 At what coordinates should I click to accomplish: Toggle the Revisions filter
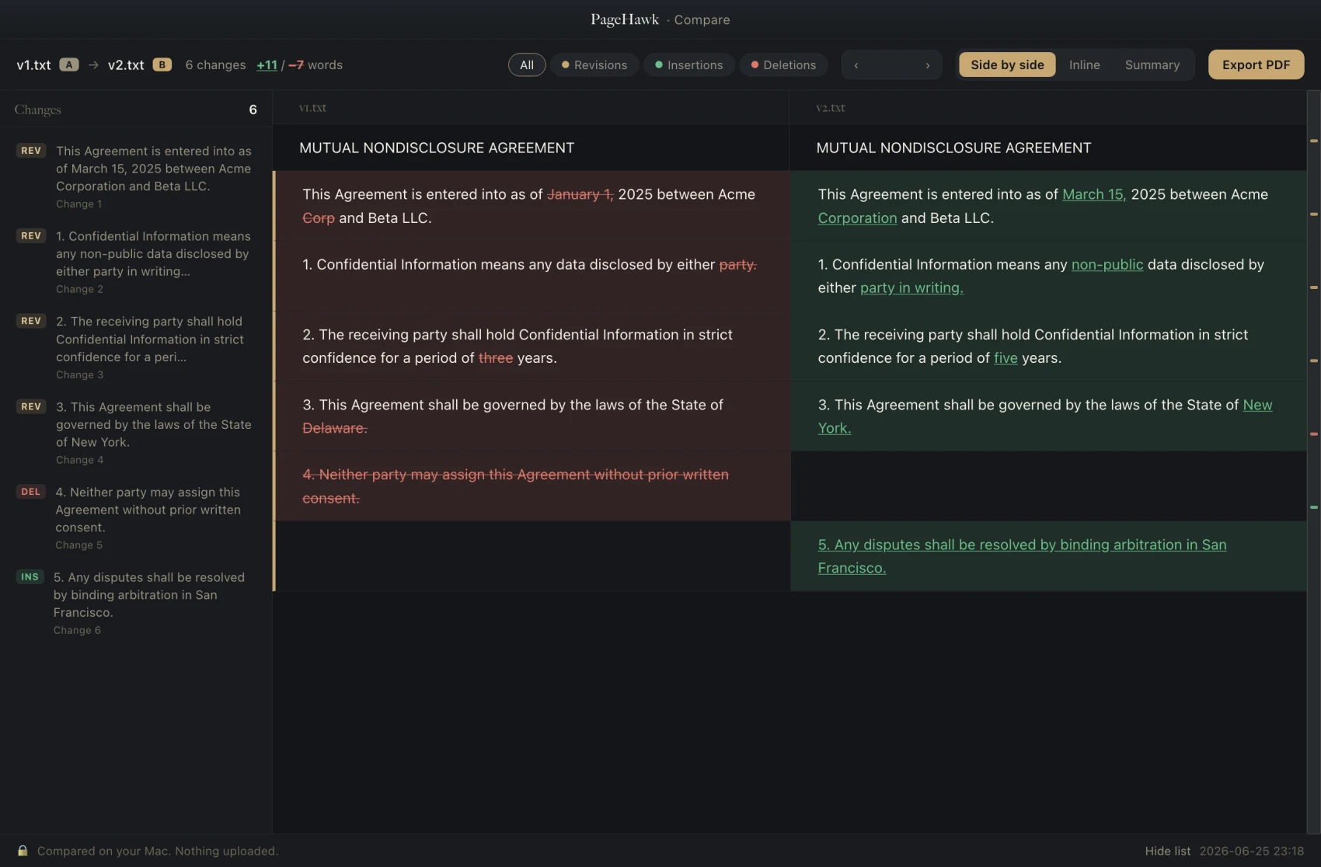pyautogui.click(x=594, y=65)
